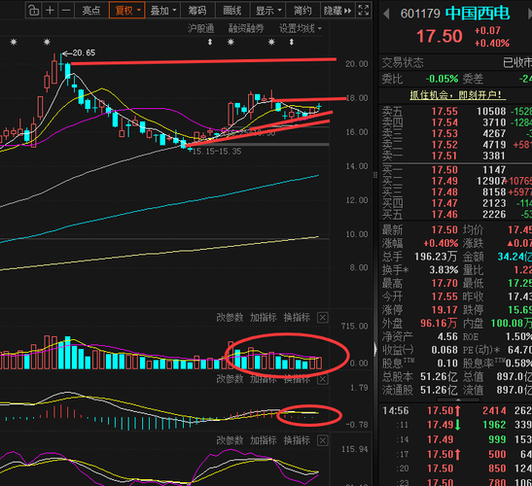Toggle the 亮点 highlights button

point(91,11)
